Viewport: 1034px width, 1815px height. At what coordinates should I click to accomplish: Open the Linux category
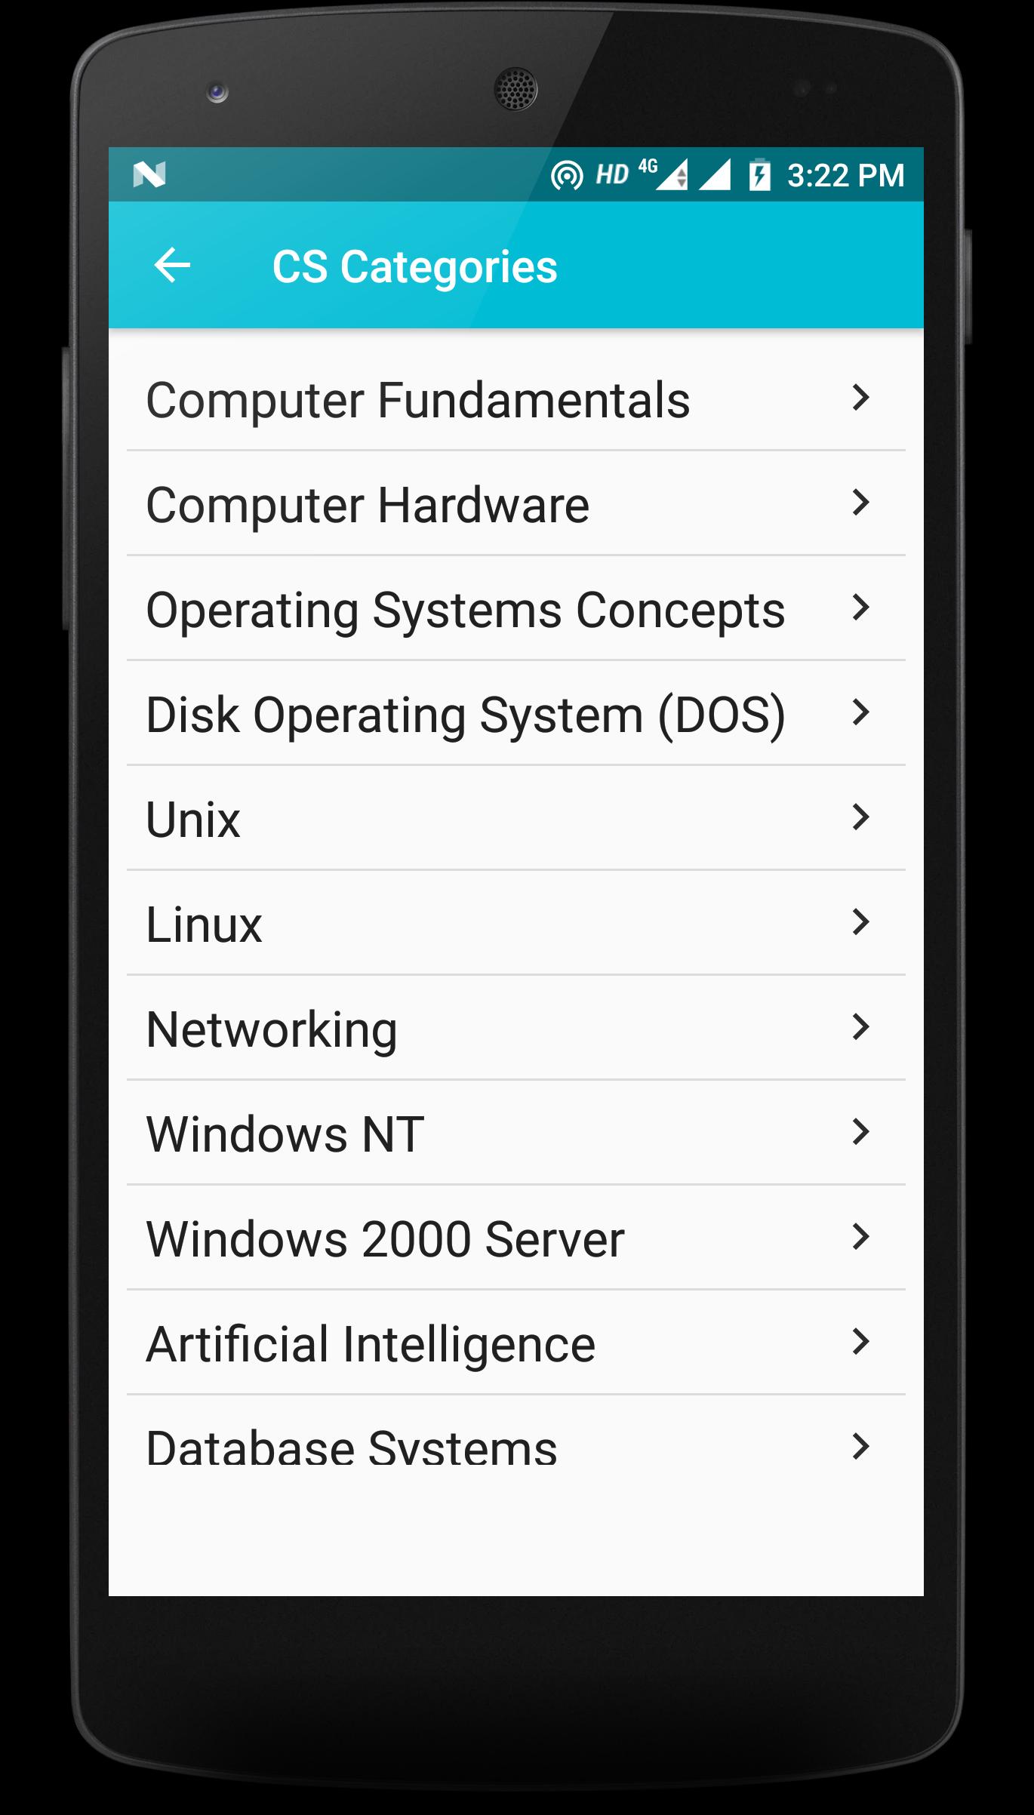(204, 924)
